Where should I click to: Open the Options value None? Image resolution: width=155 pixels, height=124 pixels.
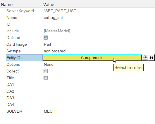pyautogui.click(x=49, y=64)
